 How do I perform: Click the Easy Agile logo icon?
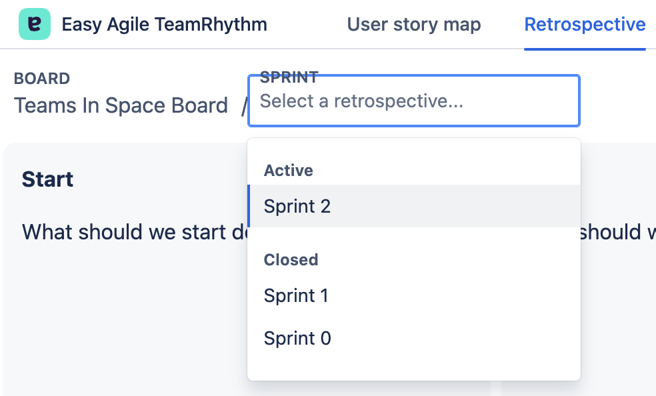pos(35,25)
